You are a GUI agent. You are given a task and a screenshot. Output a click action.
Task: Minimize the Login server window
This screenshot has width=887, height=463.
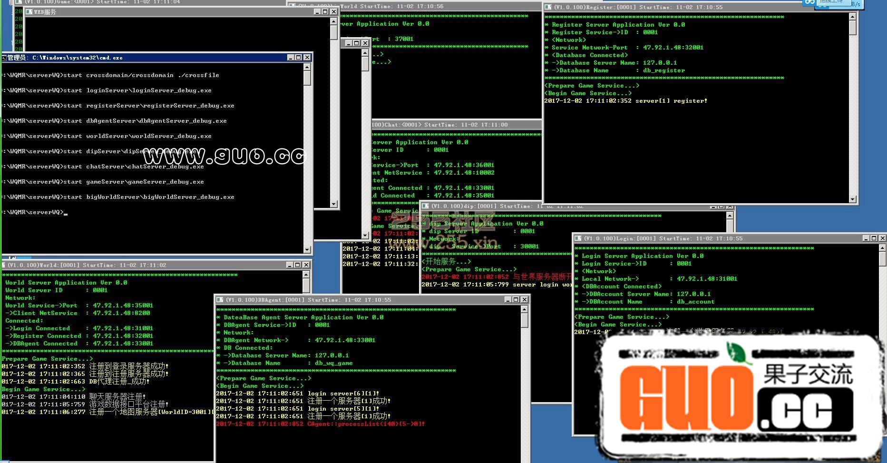pos(866,238)
